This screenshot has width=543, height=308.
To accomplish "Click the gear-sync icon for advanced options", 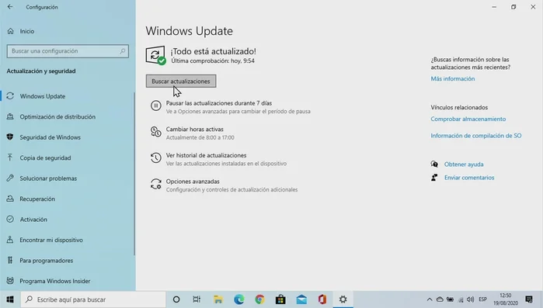I will pos(156,184).
